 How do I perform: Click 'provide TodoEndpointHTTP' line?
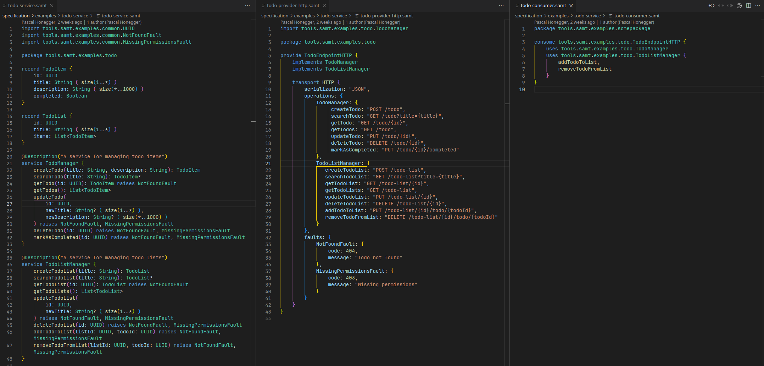[319, 56]
